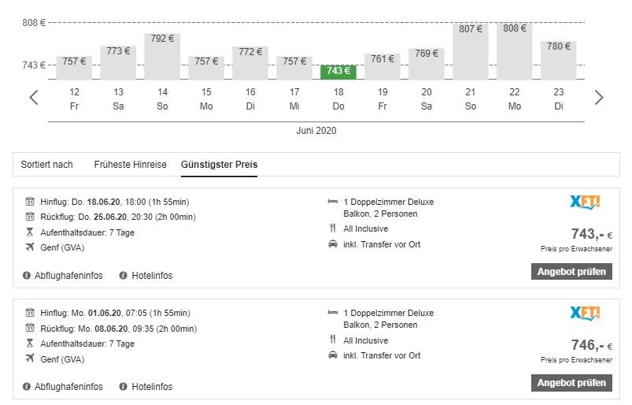Select the green 743 € price bar
The width and height of the screenshot is (632, 405).
click(338, 71)
